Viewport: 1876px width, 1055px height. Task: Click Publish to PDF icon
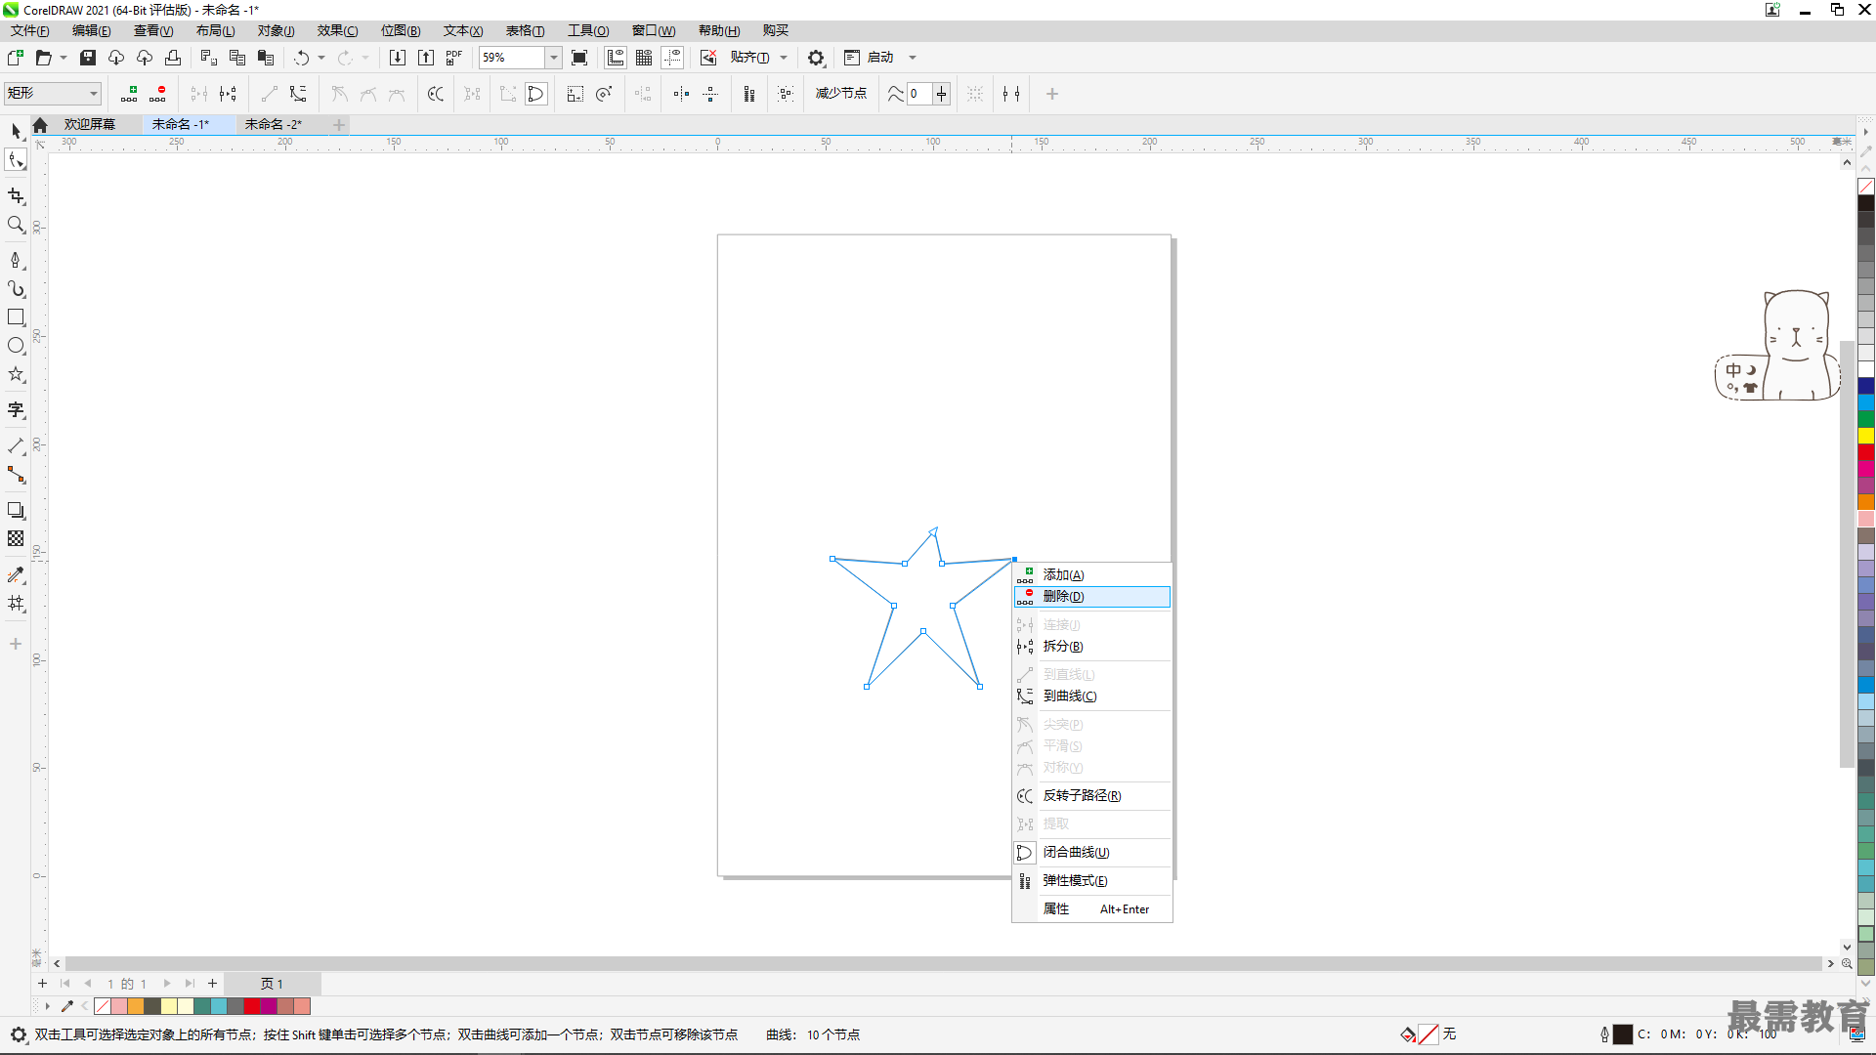pyautogui.click(x=454, y=58)
